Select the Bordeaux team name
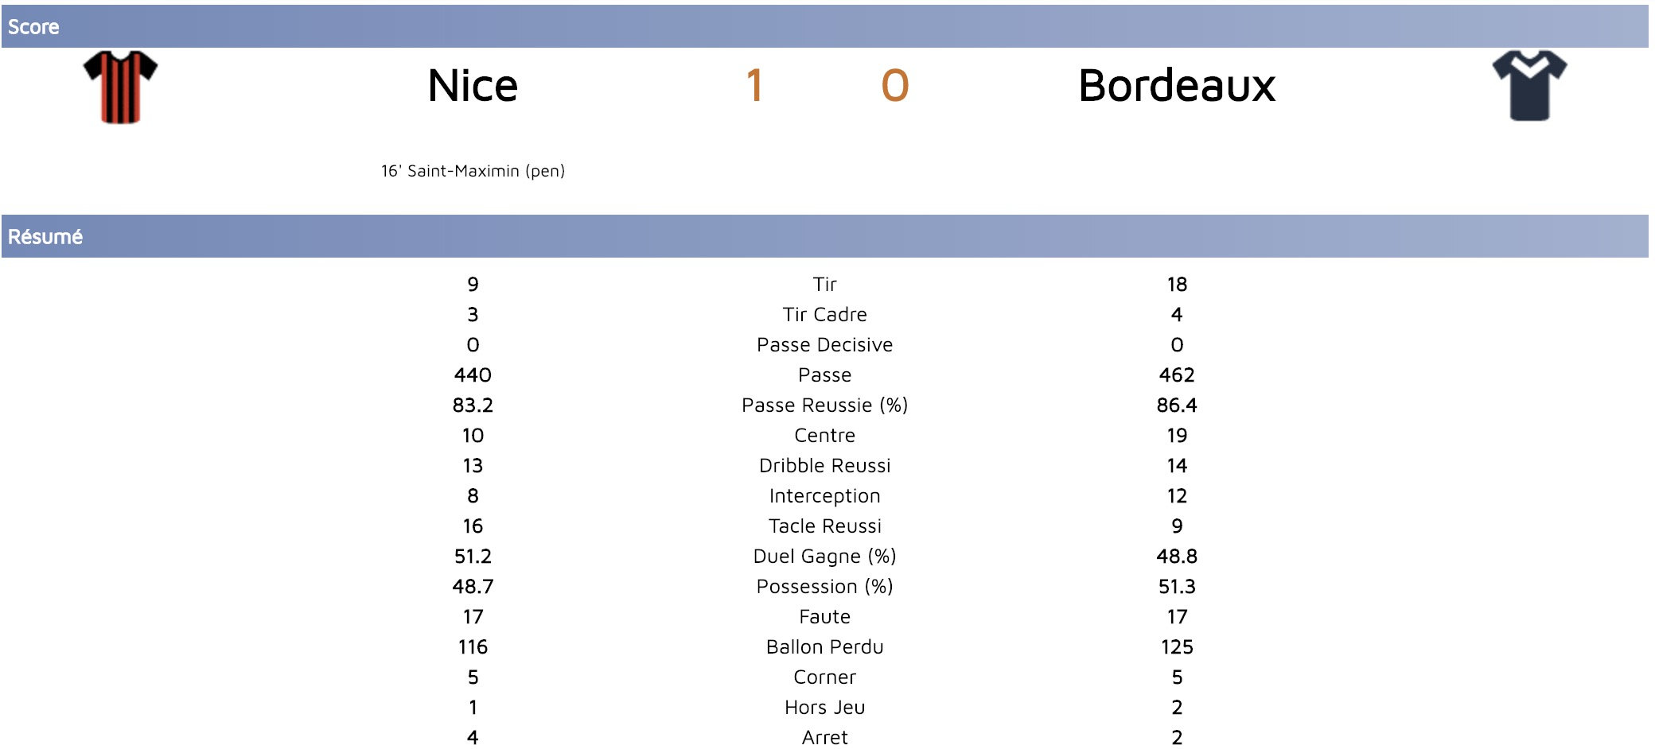Viewport: 1655px width, 749px height. 1176,86
